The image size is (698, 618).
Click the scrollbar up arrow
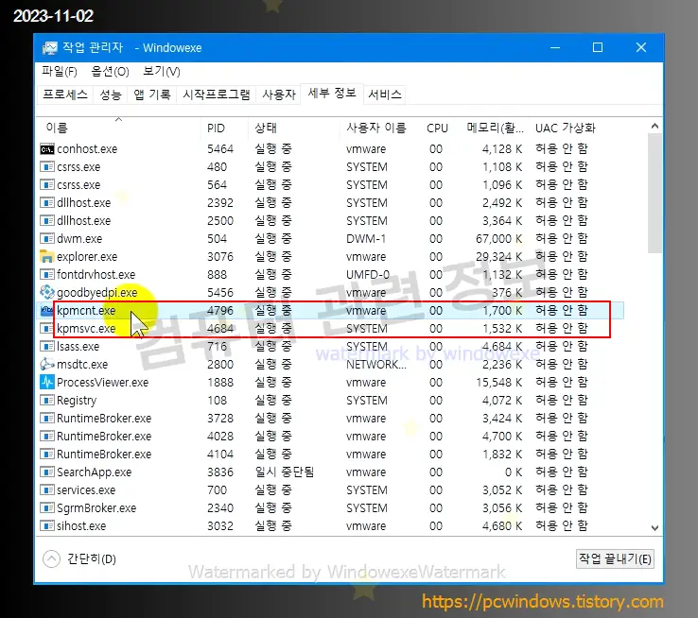tap(654, 127)
